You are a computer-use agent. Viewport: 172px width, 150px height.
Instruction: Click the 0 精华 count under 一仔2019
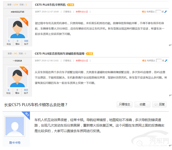pyautogui.click(x=17, y=91)
